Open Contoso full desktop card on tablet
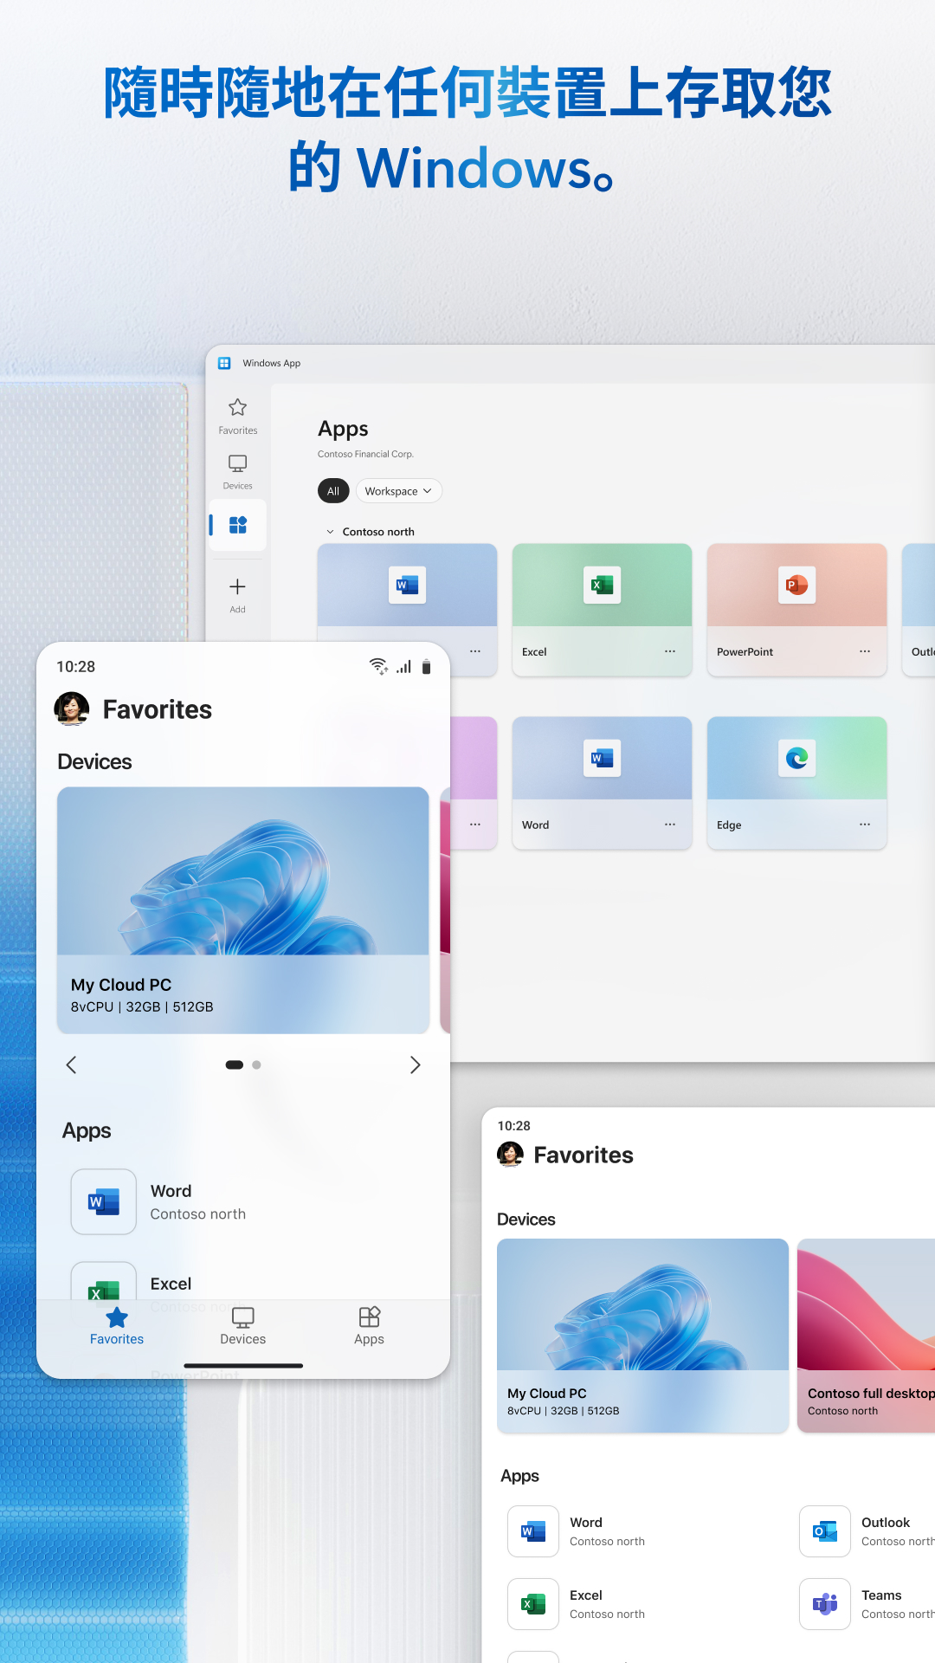 pyautogui.click(x=867, y=1336)
